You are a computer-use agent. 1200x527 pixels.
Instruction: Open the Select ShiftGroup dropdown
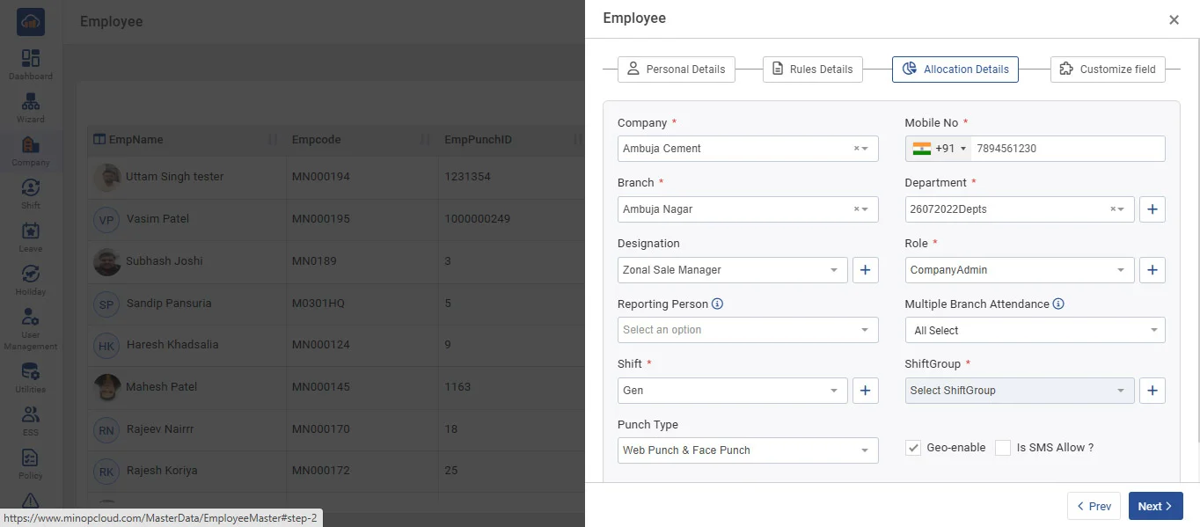click(1019, 391)
